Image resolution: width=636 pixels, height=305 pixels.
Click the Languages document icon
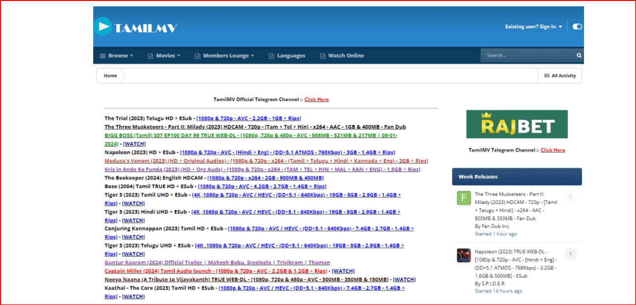(x=271, y=55)
